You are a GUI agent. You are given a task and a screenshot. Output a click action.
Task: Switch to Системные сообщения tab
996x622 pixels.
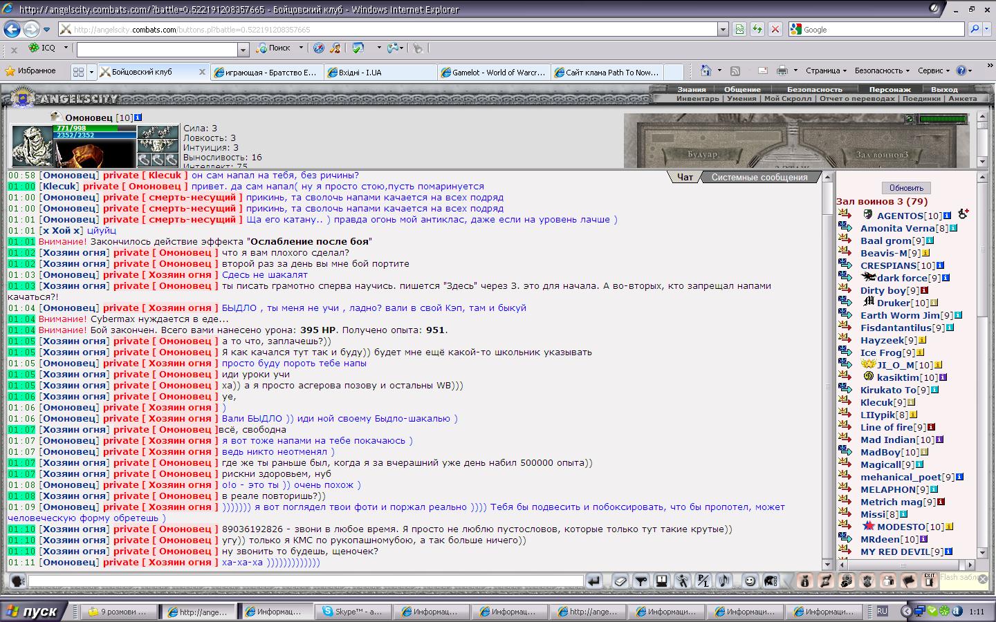(759, 178)
